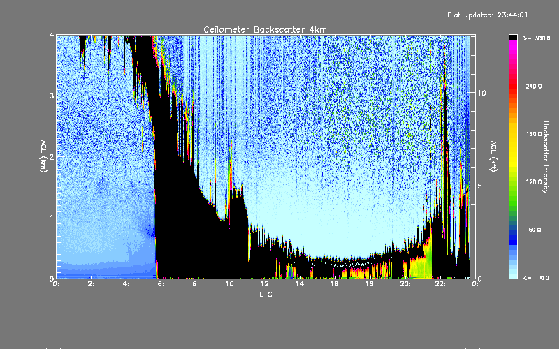The width and height of the screenshot is (559, 349).
Task: Click the 10 kft label on right axis
Action: point(481,93)
